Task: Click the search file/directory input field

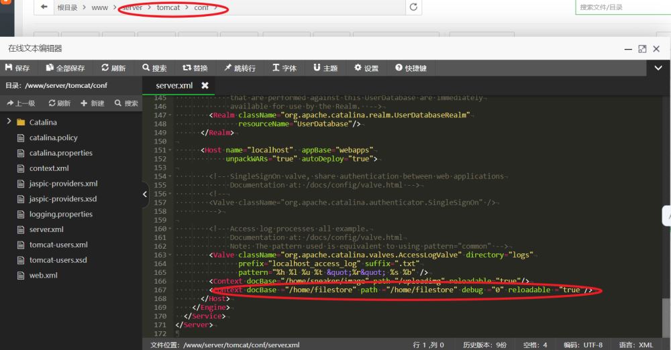Action: tap(621, 7)
